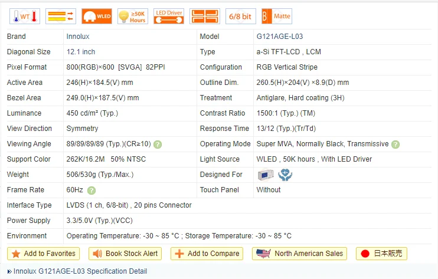This screenshot has width=438, height=279.
Task: Select the Antiglare, Hard coating (3H) text
Action: point(300,98)
